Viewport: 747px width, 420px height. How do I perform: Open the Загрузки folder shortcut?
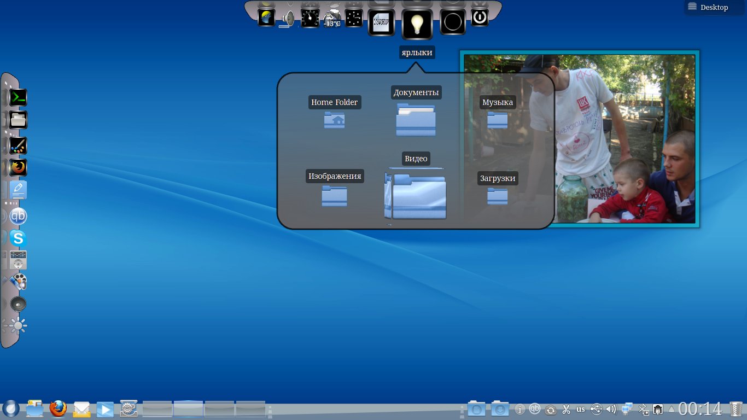(x=498, y=196)
